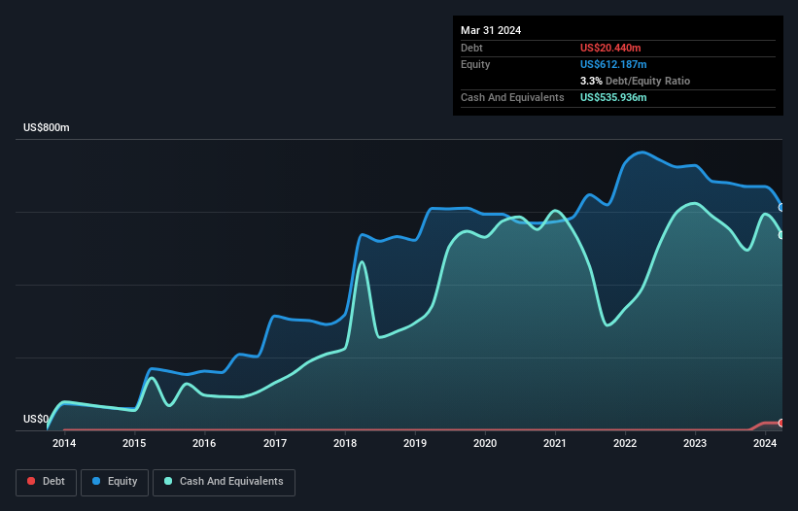This screenshot has width=798, height=511.
Task: Click the 2024 x-axis label
Action: tap(765, 443)
